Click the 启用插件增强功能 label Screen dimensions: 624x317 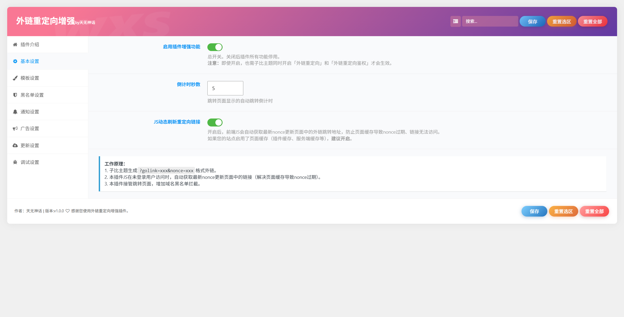click(182, 47)
